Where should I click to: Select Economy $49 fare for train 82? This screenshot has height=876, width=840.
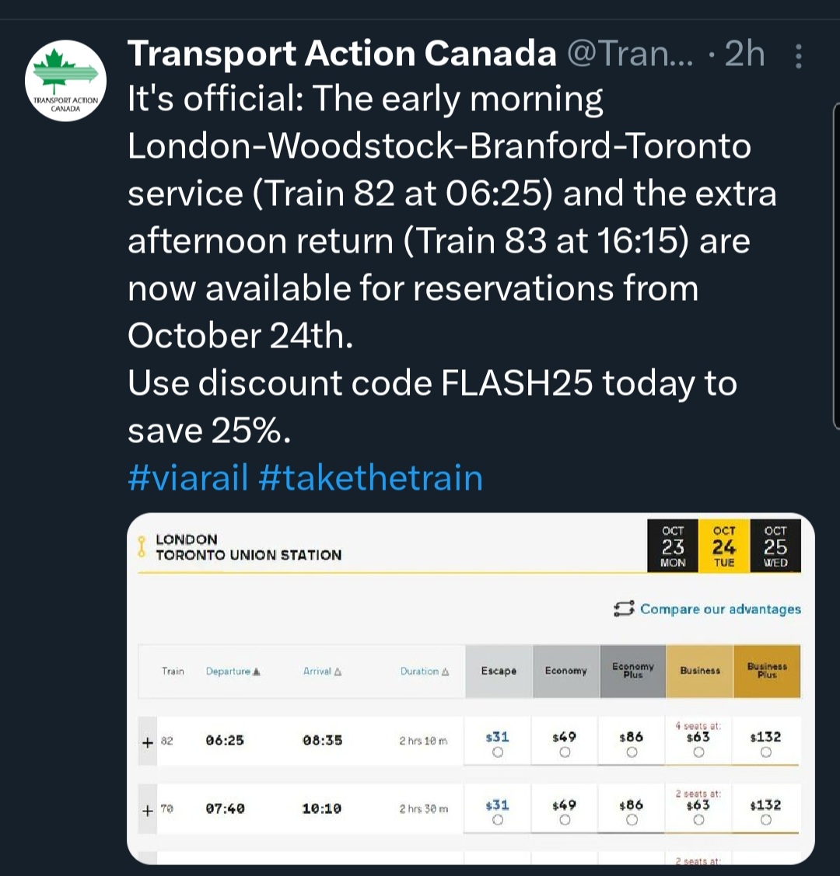coord(565,752)
